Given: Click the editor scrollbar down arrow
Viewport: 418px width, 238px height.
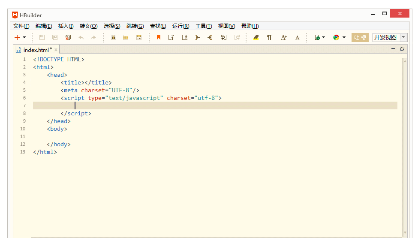Looking at the screenshot, I should 405,233.
